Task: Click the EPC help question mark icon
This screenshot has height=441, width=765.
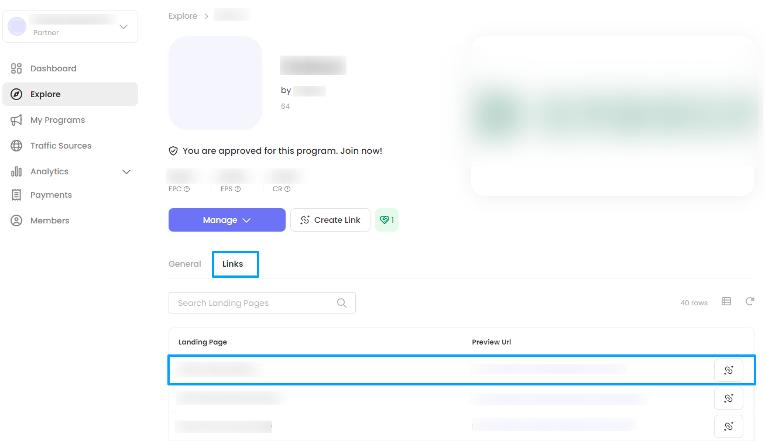Action: [x=187, y=189]
